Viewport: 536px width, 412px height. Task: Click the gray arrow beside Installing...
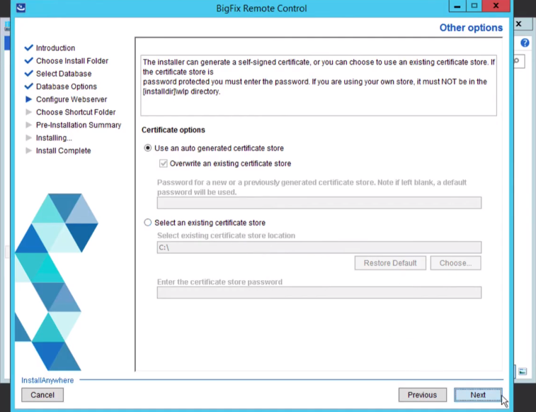29,138
